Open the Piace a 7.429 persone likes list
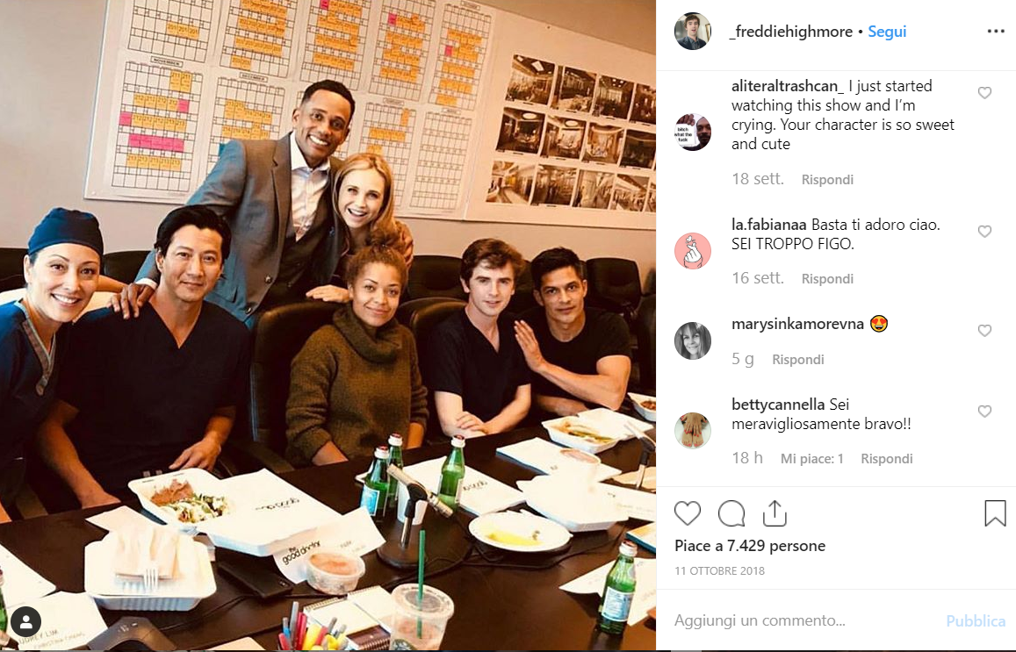 coord(750,546)
